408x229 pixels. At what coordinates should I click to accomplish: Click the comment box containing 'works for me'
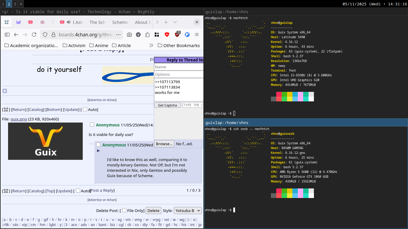click(179, 90)
